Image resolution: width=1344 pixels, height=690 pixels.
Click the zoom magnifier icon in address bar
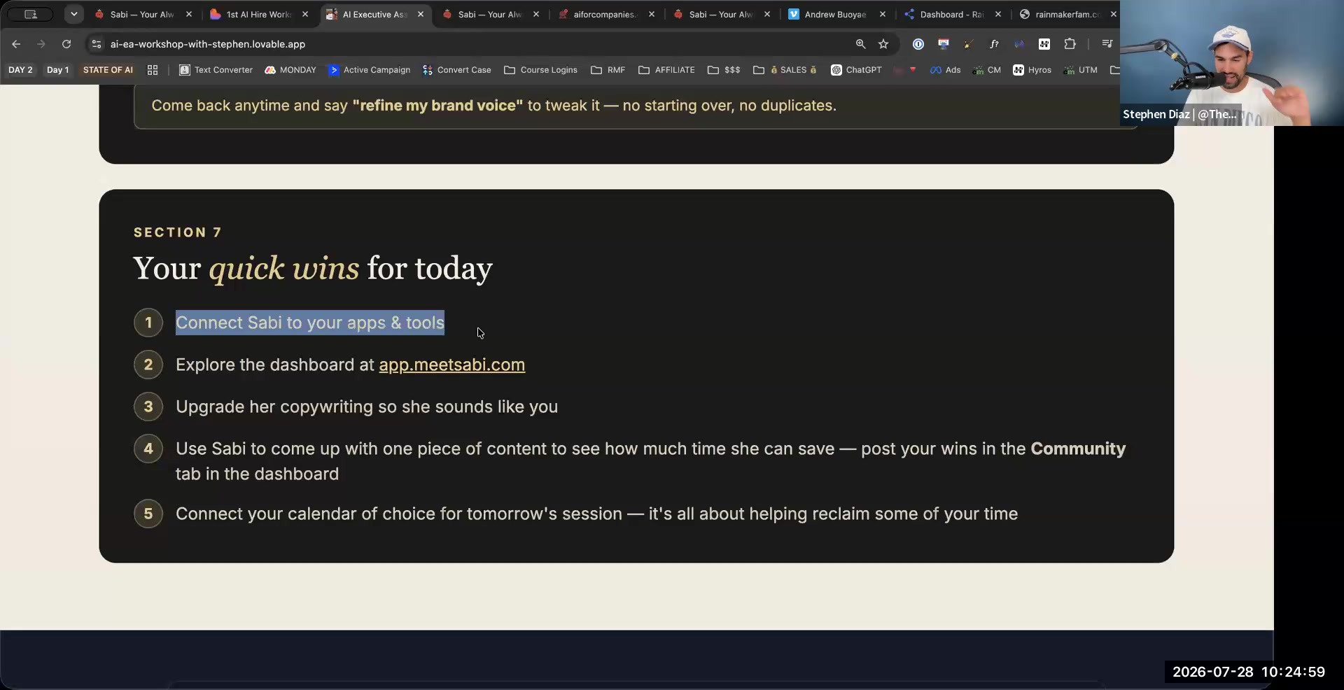(860, 44)
